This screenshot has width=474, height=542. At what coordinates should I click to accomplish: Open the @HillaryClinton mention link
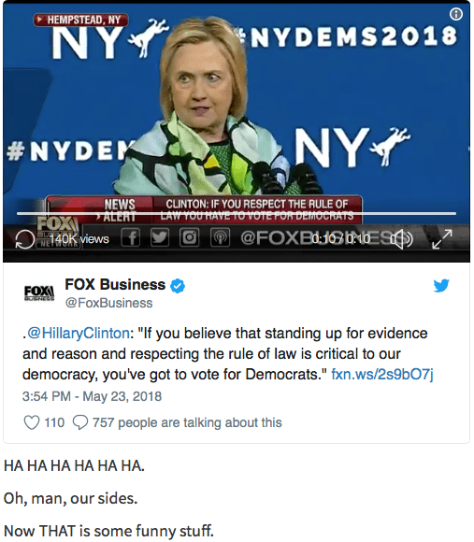coord(79,334)
